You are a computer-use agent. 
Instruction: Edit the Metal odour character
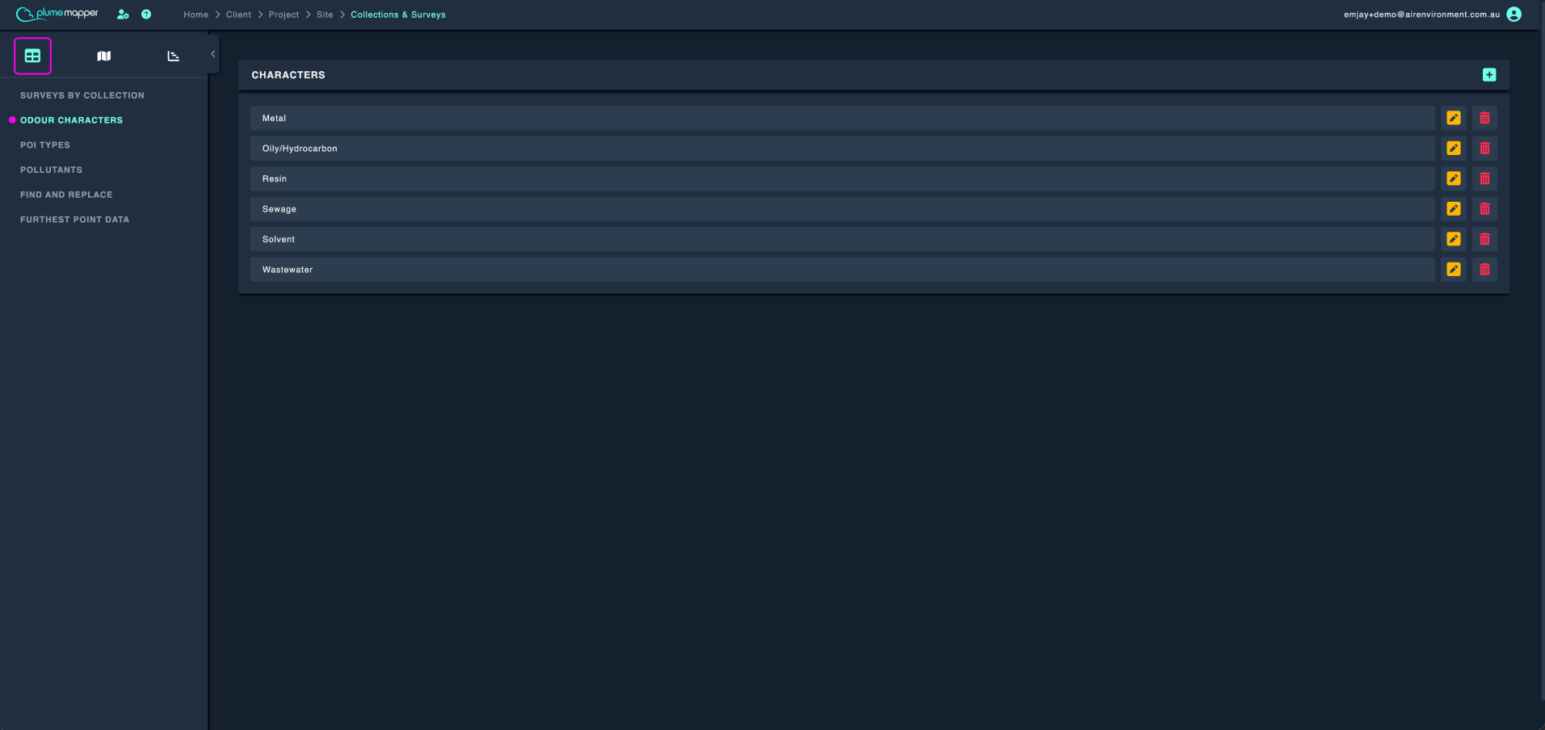(1454, 118)
